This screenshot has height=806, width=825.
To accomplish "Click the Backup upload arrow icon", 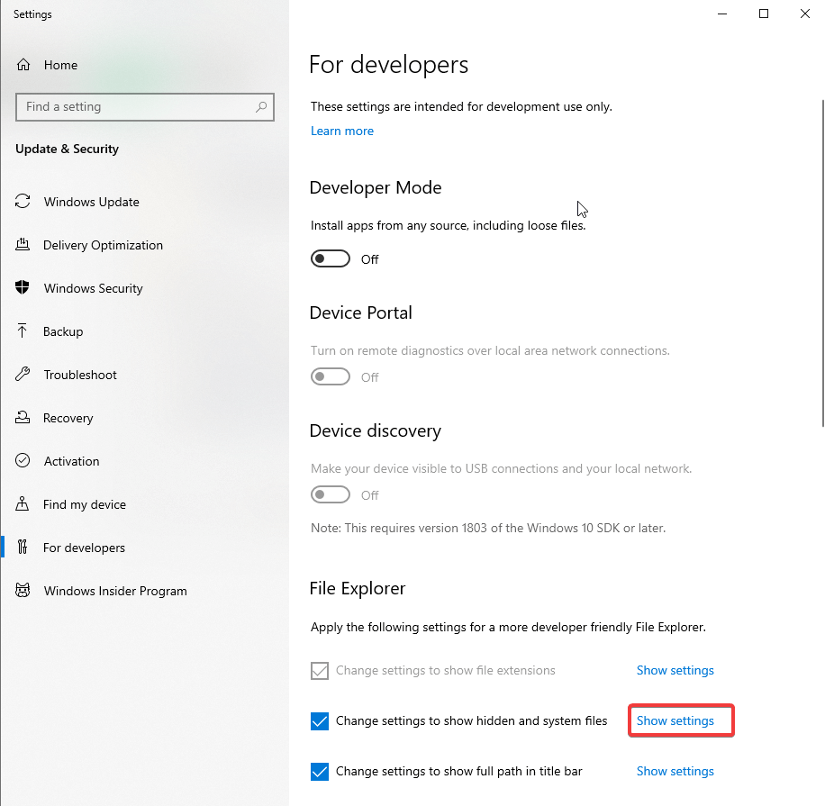I will [x=23, y=331].
